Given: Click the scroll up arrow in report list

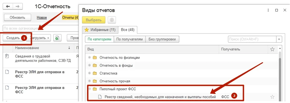Looking at the screenshot, I should coord(280,49).
